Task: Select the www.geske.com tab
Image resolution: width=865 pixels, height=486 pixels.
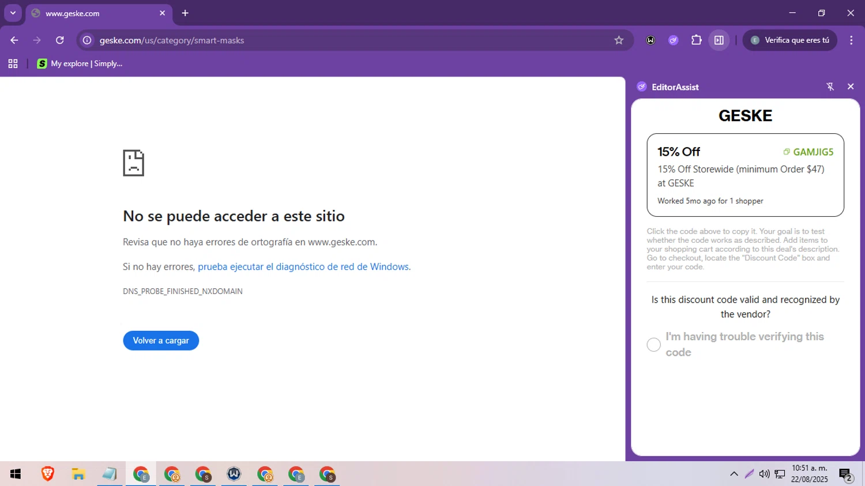Action: [99, 13]
